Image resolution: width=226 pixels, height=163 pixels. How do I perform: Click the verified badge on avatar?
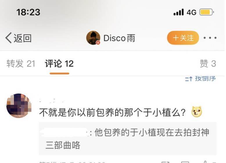[x=98, y=42]
